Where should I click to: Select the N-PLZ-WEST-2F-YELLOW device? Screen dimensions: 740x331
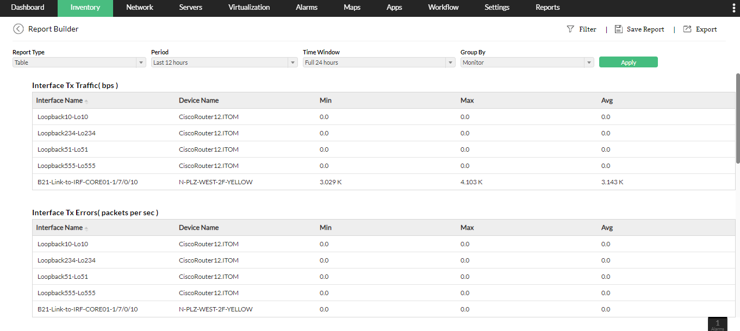click(215, 182)
